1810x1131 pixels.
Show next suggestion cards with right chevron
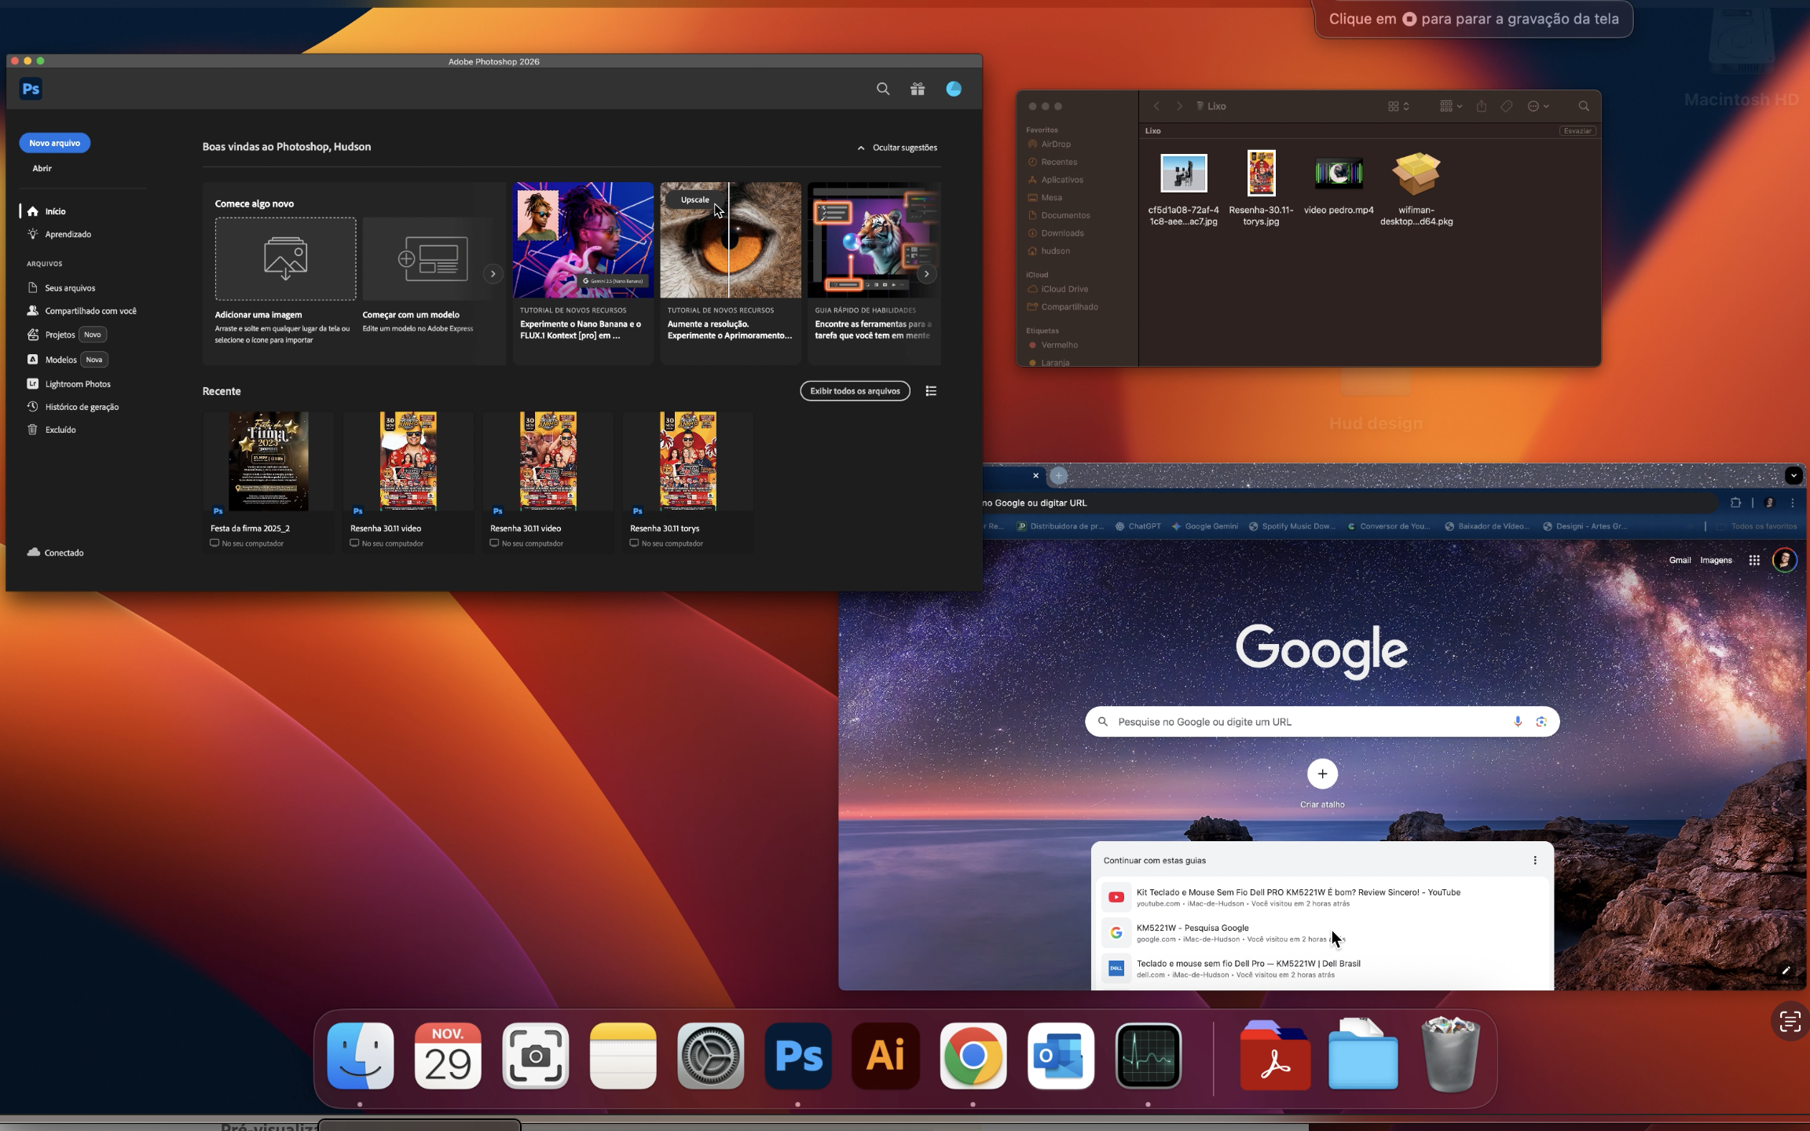927,274
